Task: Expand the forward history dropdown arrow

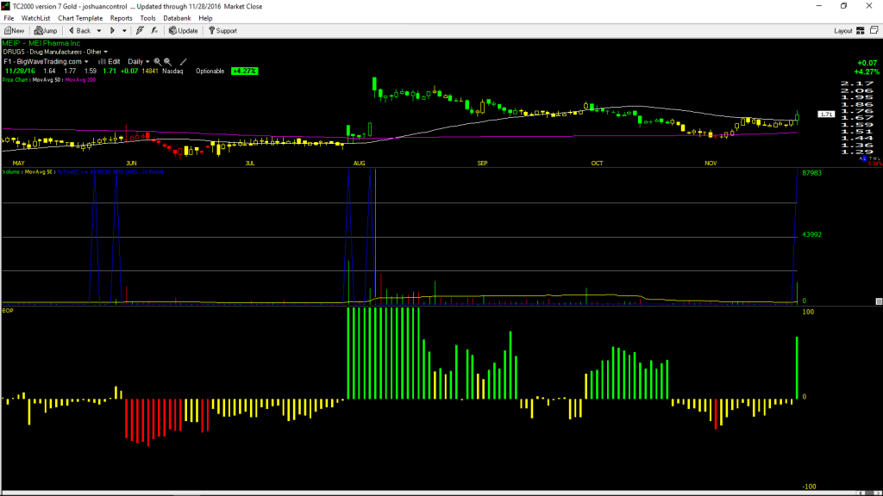Action: [124, 31]
